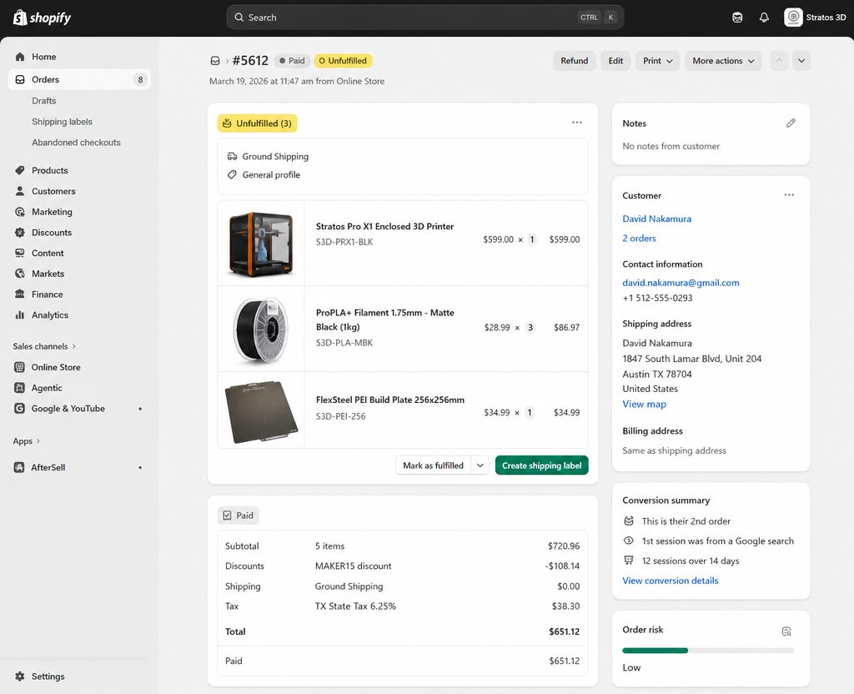
Task: Open Stratos Pro X1 Enclosed 3D Printer product
Action: [x=384, y=226]
